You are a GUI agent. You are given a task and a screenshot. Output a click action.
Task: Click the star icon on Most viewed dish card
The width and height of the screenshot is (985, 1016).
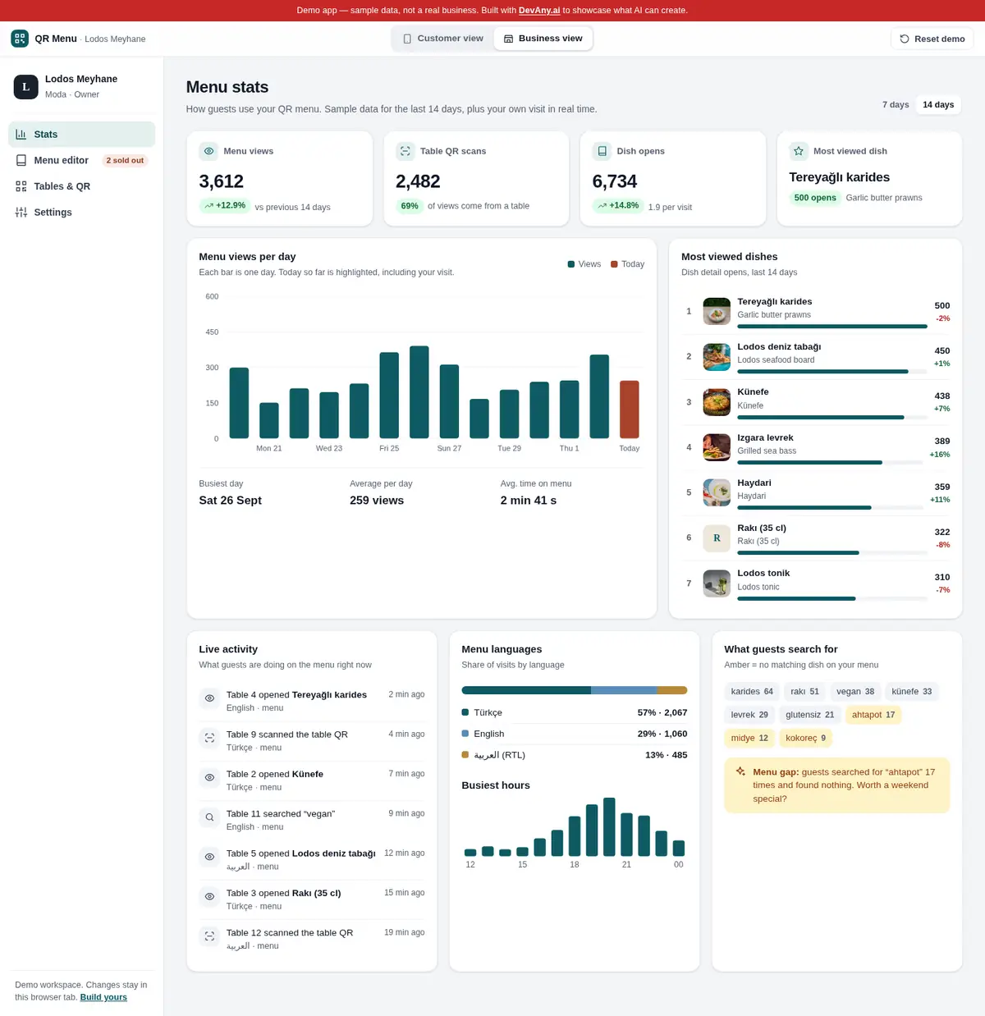[799, 151]
